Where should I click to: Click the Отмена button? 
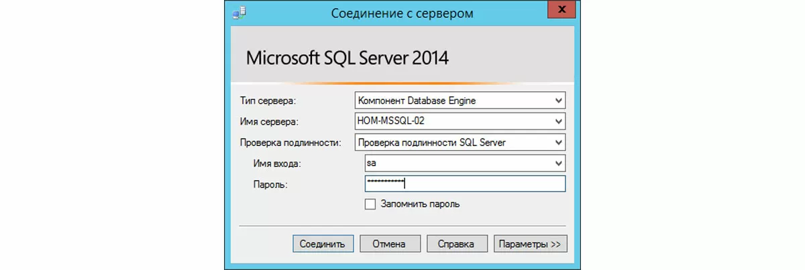(x=390, y=244)
